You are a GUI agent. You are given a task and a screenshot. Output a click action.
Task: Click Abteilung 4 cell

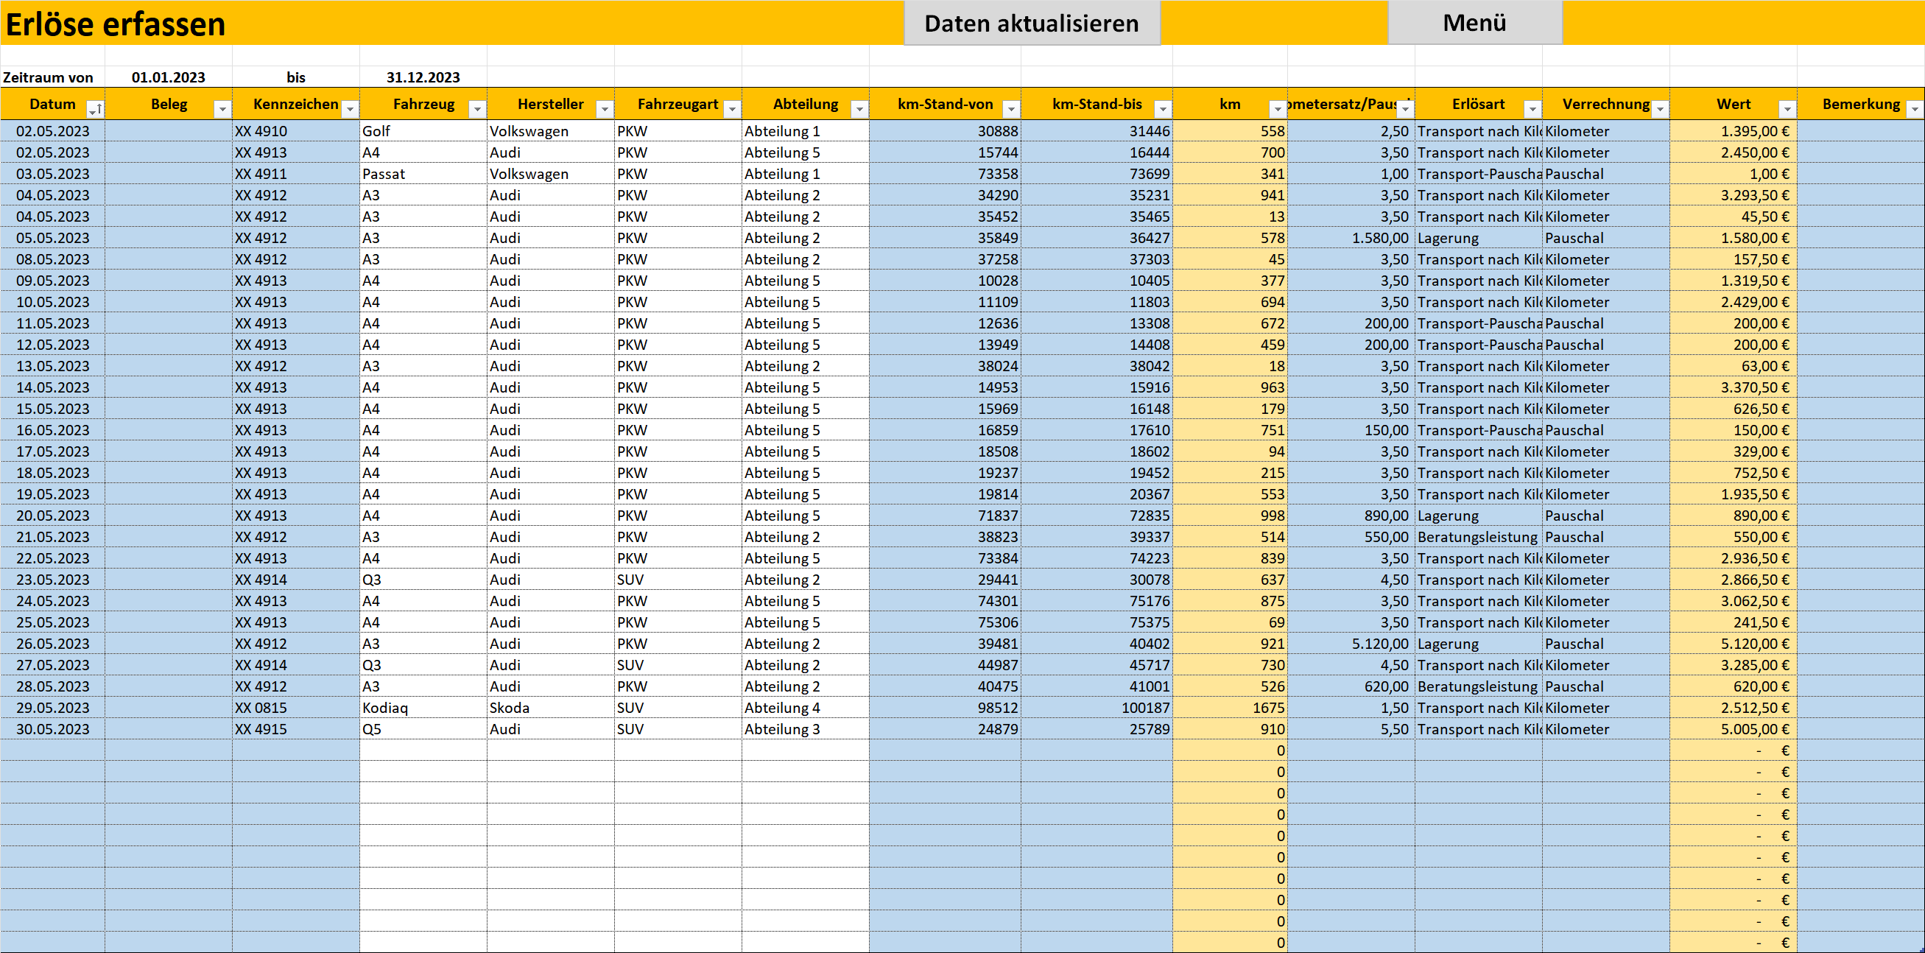[x=806, y=707]
